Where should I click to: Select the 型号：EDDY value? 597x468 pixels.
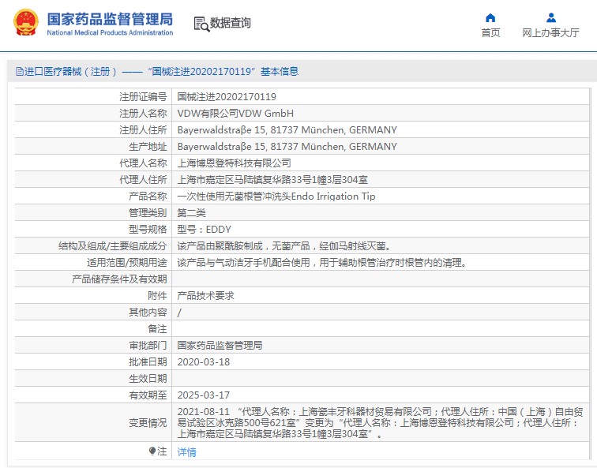point(204,230)
